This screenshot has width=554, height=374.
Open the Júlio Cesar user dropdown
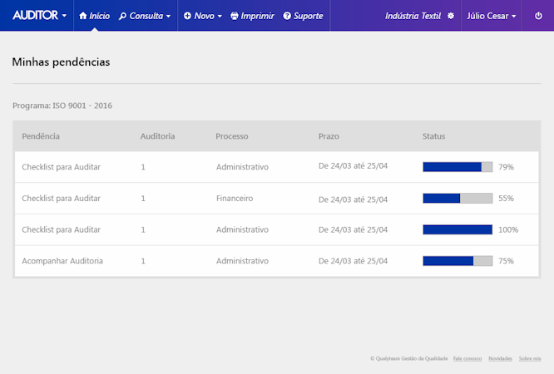[490, 16]
